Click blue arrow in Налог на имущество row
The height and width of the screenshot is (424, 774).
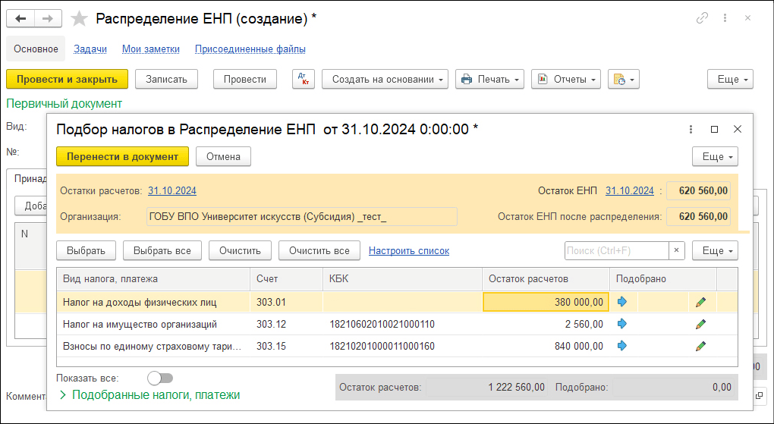click(x=623, y=324)
